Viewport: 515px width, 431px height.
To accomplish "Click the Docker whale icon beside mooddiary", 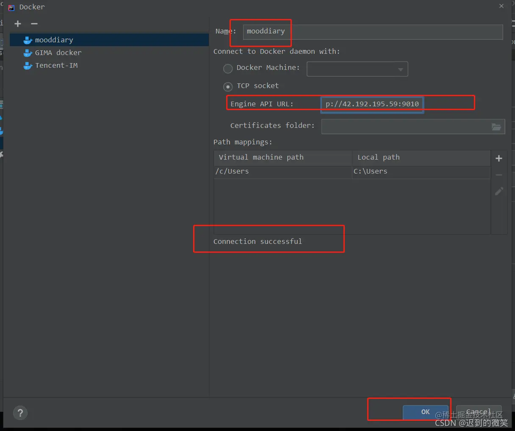I will pos(28,40).
